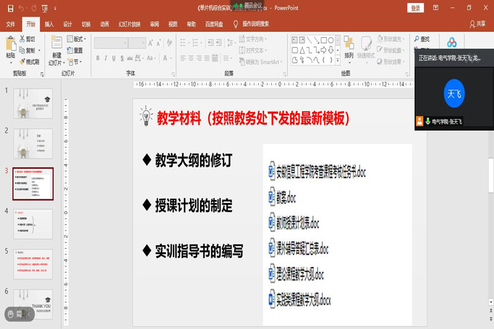Select slide 1 thumbnail

pyautogui.click(x=33, y=103)
